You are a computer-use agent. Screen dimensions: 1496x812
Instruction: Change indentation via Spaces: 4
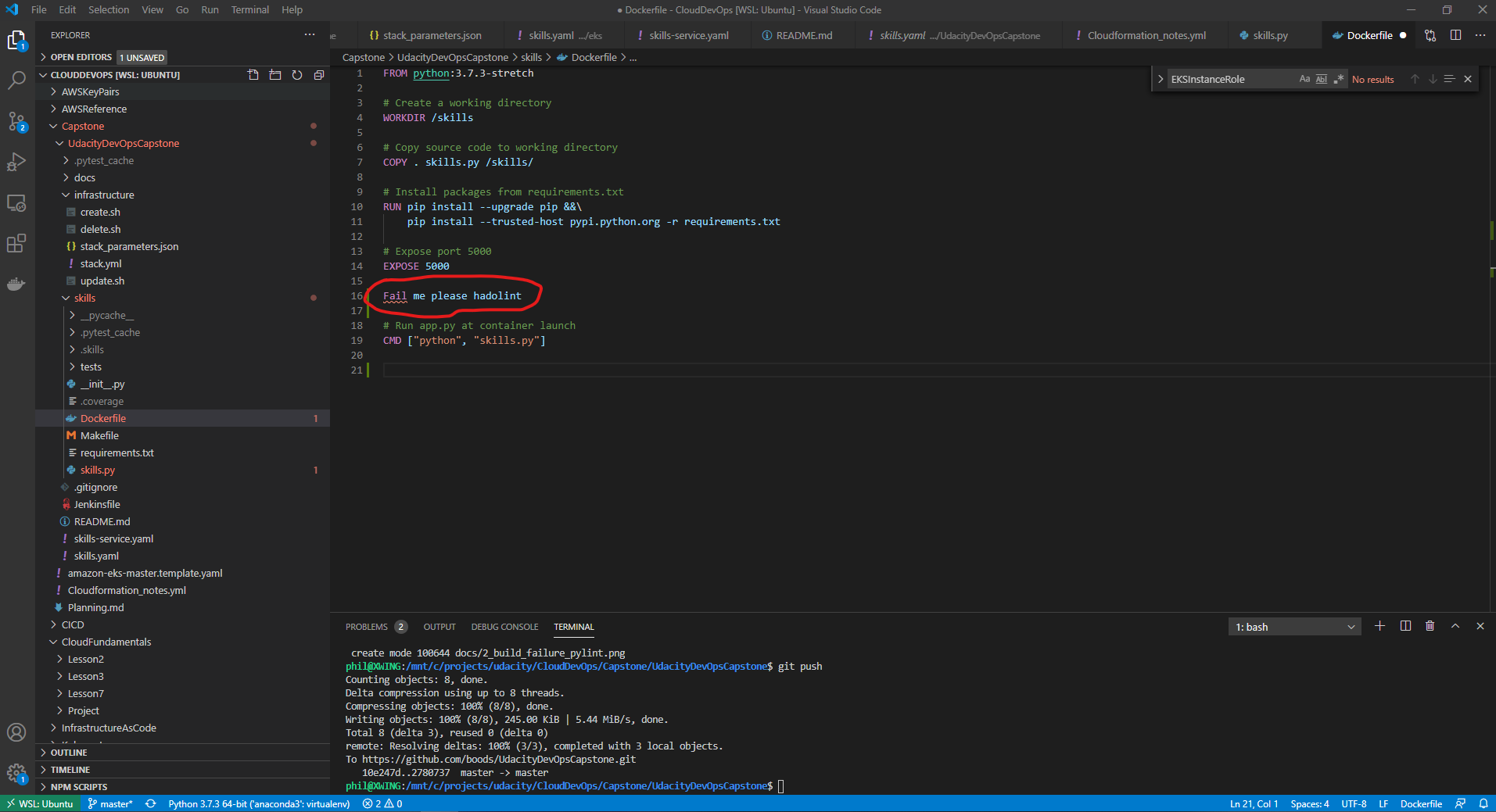tap(1309, 803)
